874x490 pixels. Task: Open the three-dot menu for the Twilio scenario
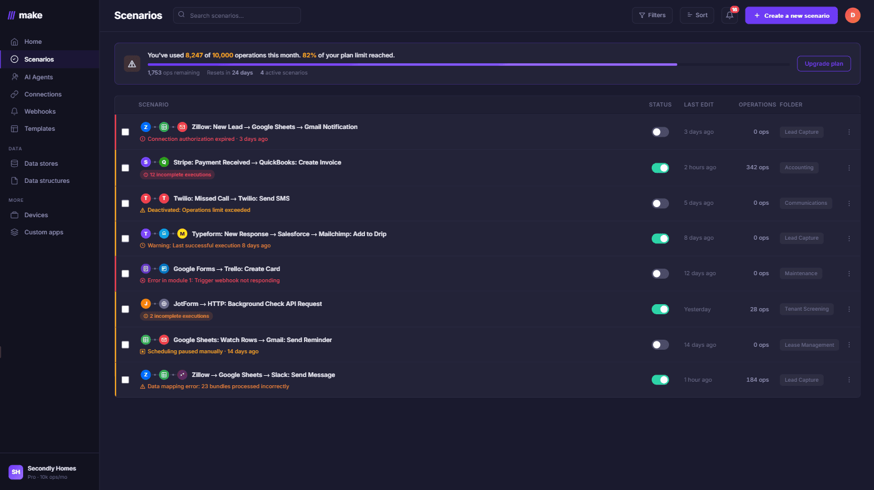click(x=849, y=203)
